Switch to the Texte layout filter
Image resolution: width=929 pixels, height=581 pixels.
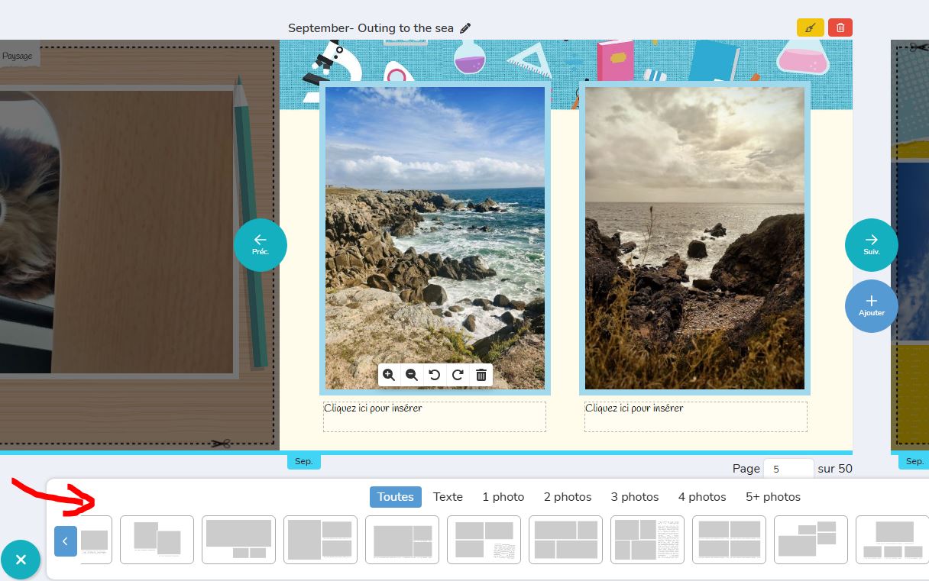[x=448, y=497]
